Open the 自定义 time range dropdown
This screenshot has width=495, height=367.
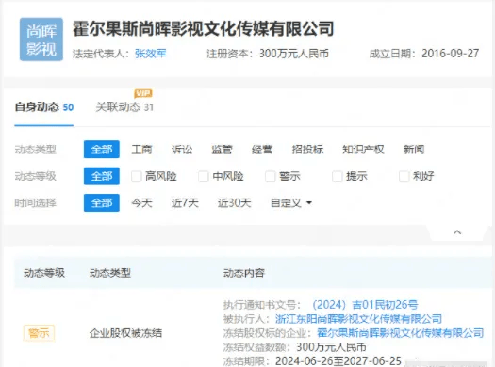click(x=291, y=203)
